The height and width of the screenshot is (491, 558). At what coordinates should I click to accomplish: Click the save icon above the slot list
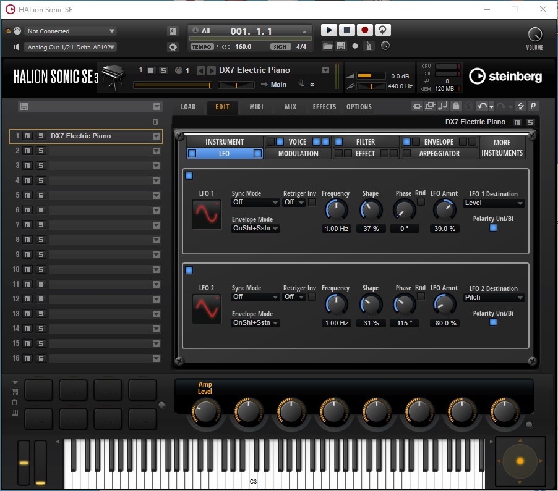pyautogui.click(x=24, y=106)
